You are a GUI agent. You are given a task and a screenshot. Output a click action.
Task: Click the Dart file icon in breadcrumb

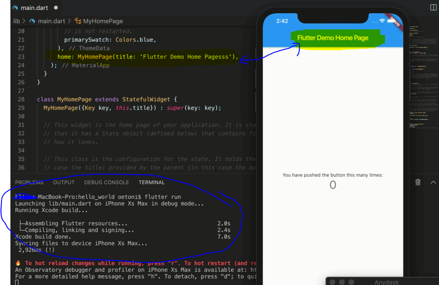(32, 21)
